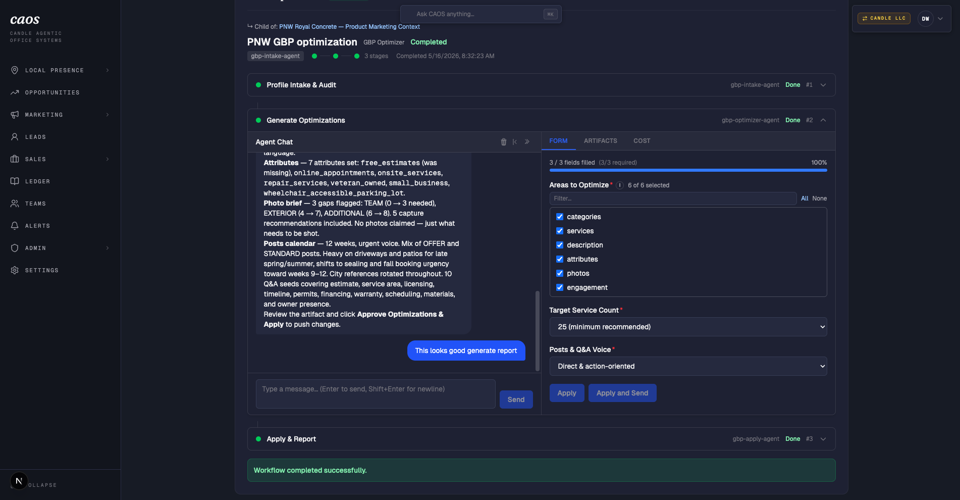Click the DW user avatar
960x500 pixels.
(x=925, y=19)
